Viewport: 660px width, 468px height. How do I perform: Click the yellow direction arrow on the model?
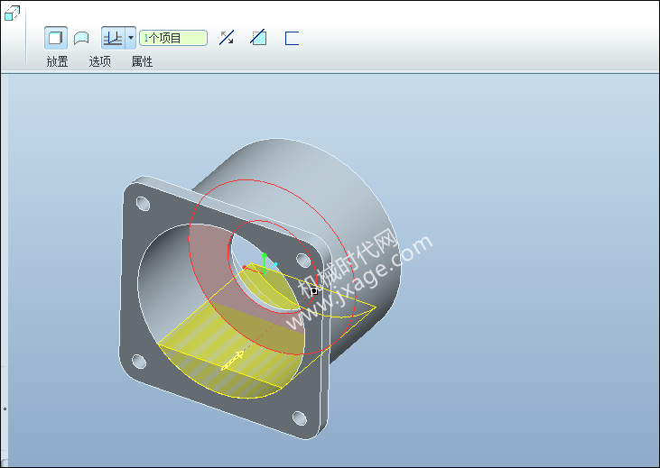coord(232,361)
